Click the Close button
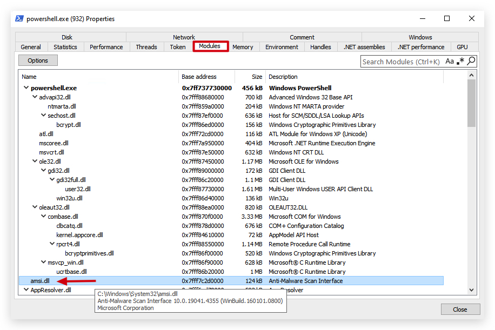The width and height of the screenshot is (495, 330). (460, 309)
